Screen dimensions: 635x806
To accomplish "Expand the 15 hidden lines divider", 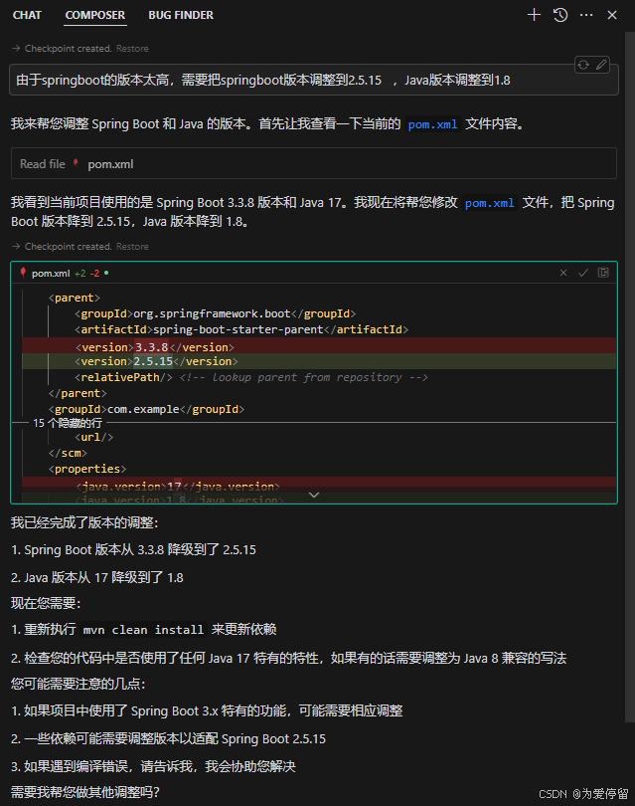I will [314, 423].
